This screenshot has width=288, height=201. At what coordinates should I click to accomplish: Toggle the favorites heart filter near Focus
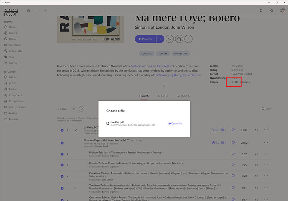click(73, 109)
